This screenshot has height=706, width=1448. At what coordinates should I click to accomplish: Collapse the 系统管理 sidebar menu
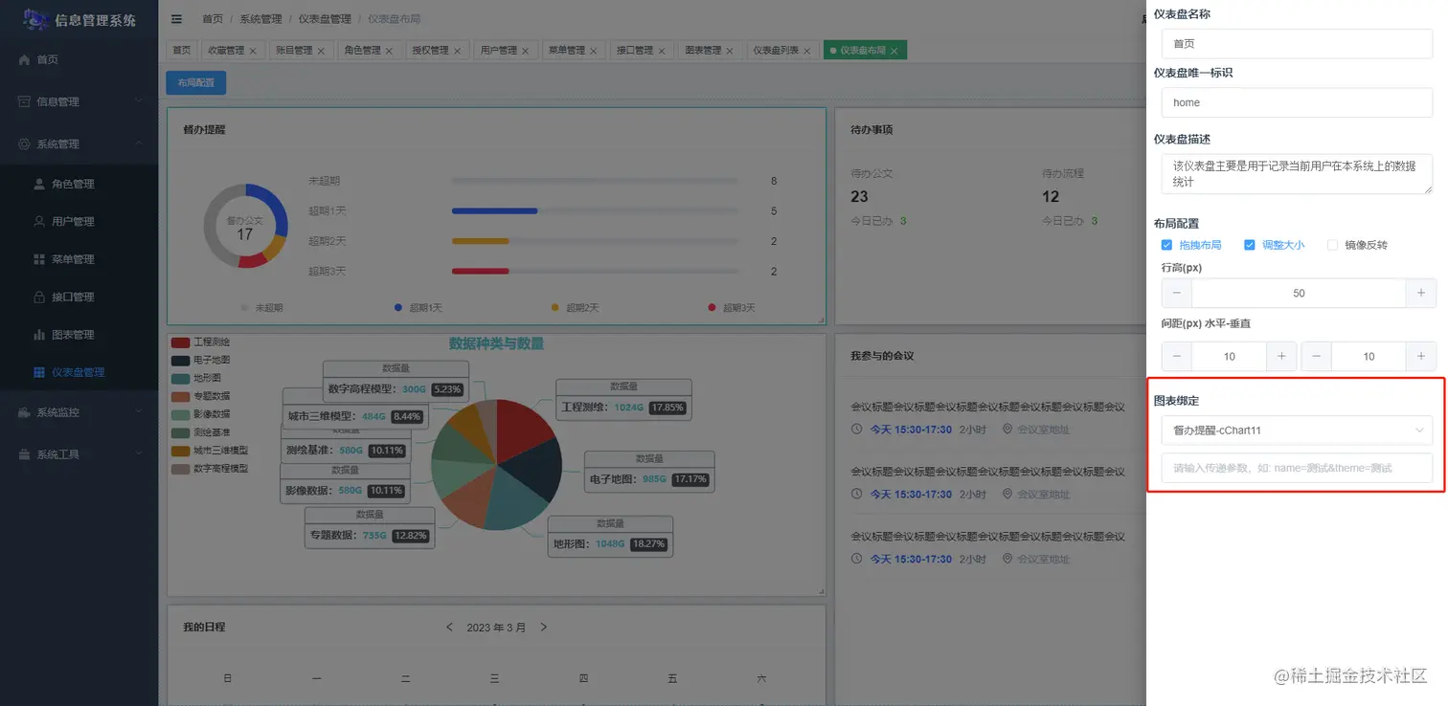[x=79, y=144]
